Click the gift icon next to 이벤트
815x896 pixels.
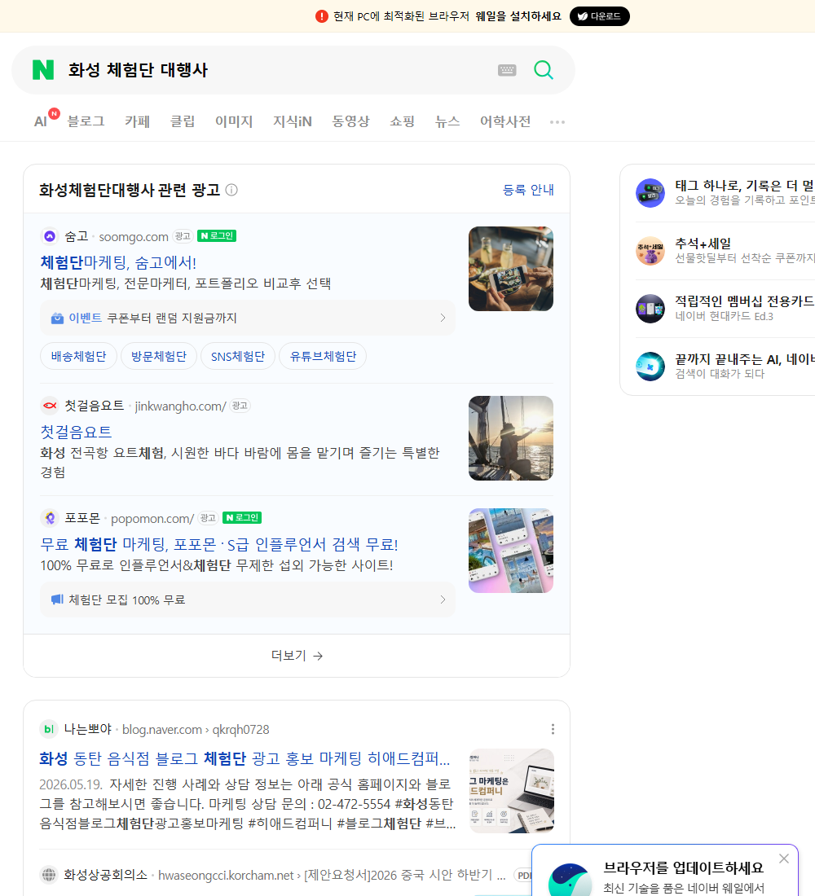57,318
